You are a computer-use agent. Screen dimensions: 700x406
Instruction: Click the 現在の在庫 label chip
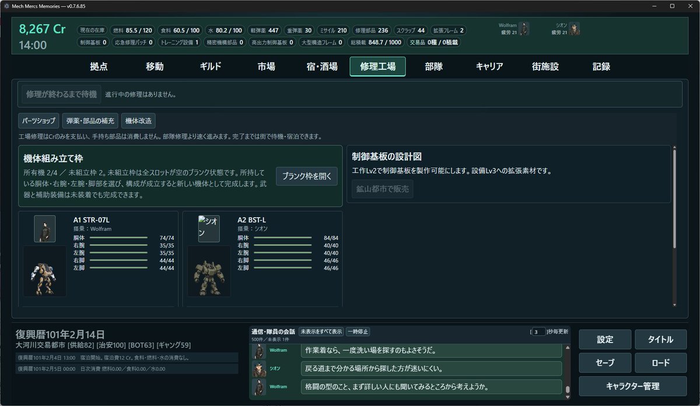(x=92, y=30)
